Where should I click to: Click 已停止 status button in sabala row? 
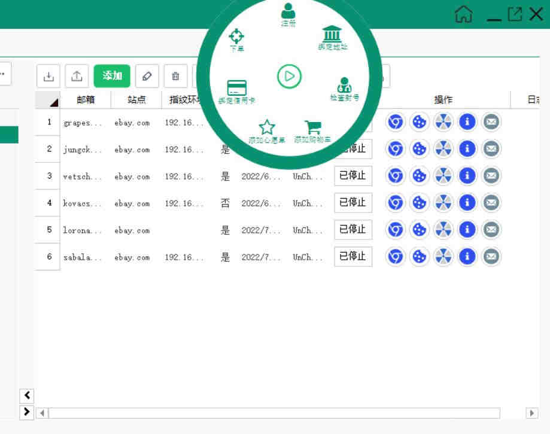point(353,256)
